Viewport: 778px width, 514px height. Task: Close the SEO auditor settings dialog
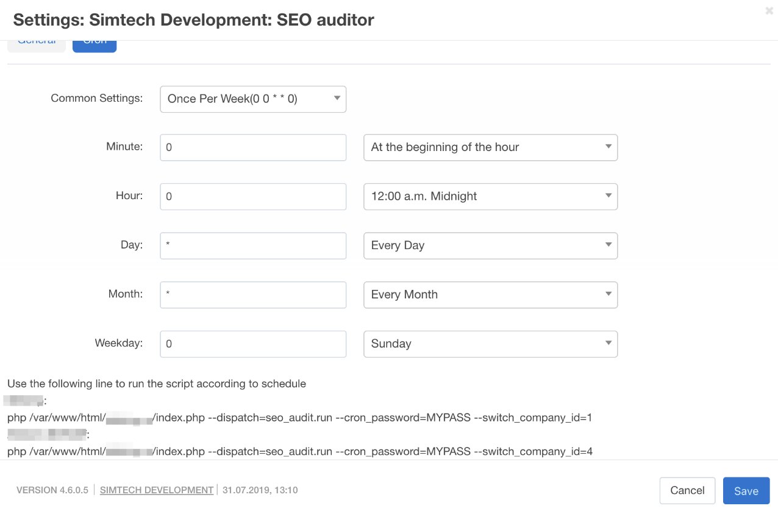(769, 10)
